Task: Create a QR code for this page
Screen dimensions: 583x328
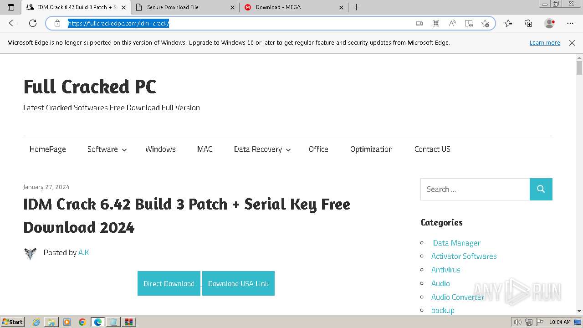Action: [x=436, y=23]
